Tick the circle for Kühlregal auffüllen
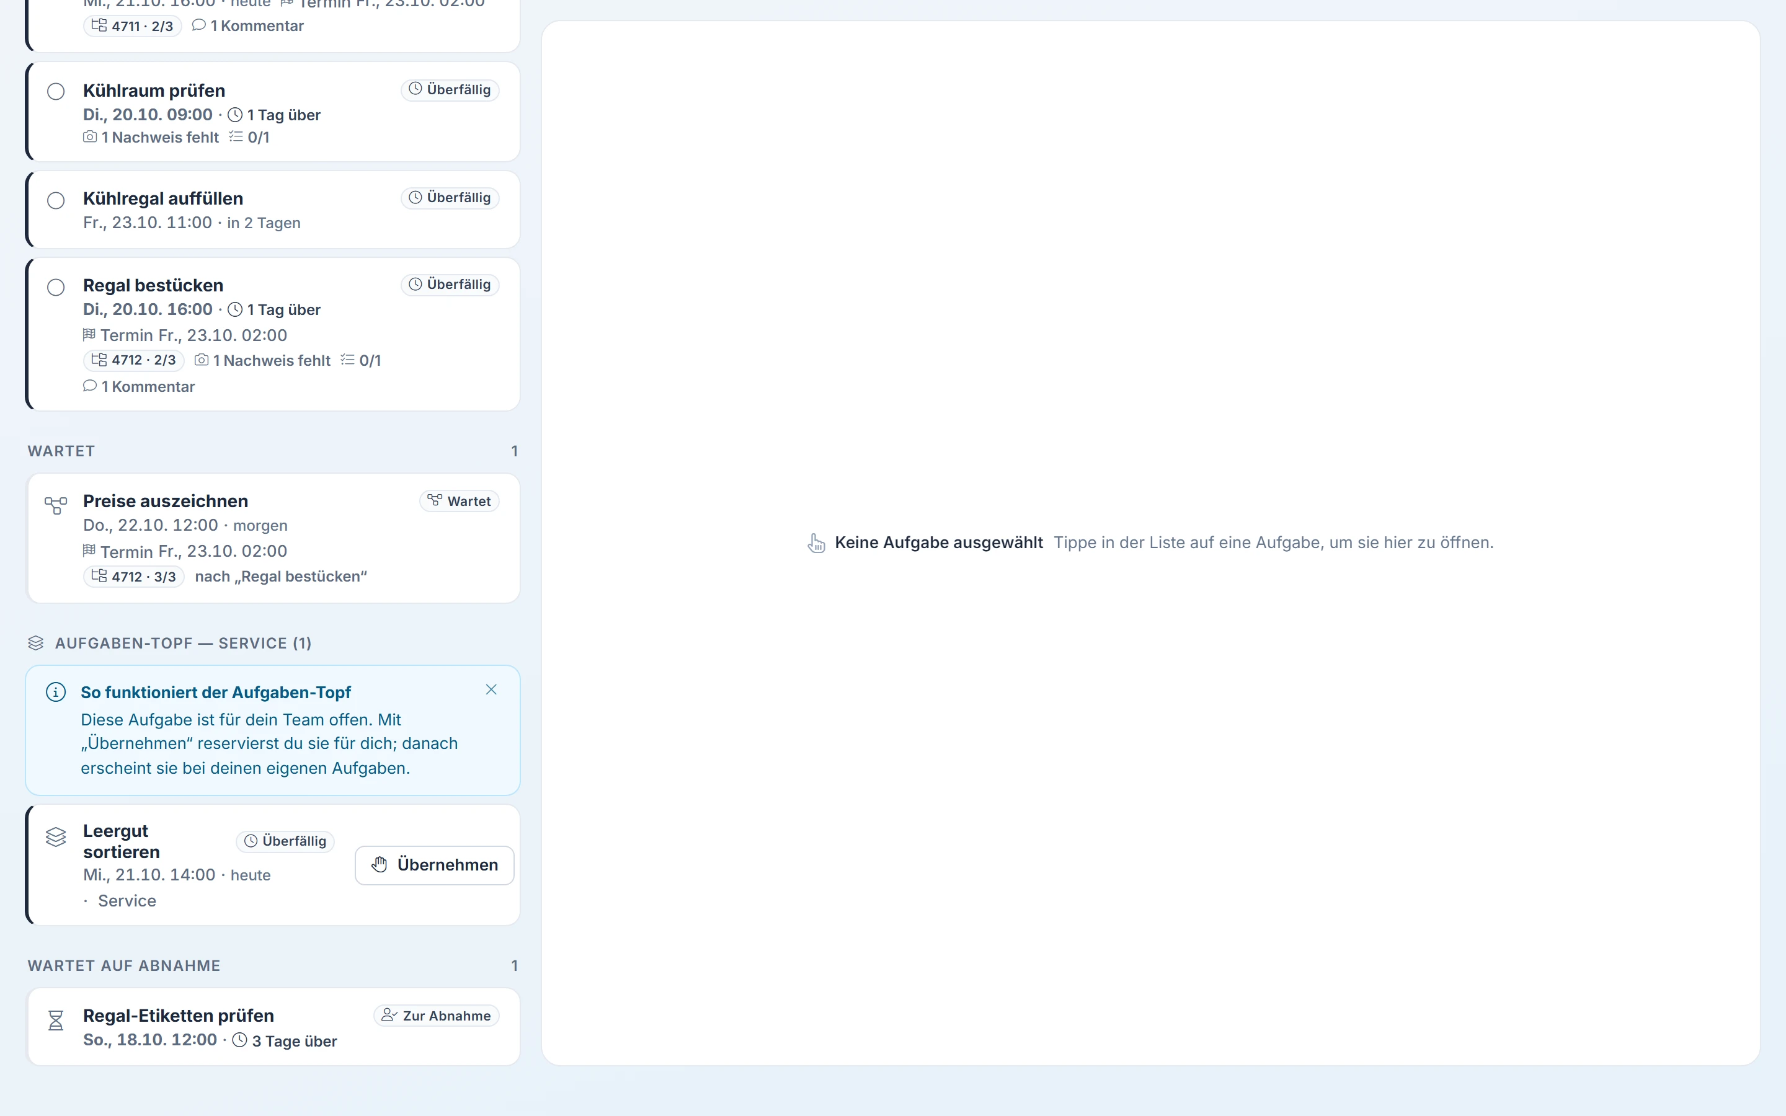Screen dimensions: 1786x1116 pyautogui.click(x=56, y=201)
